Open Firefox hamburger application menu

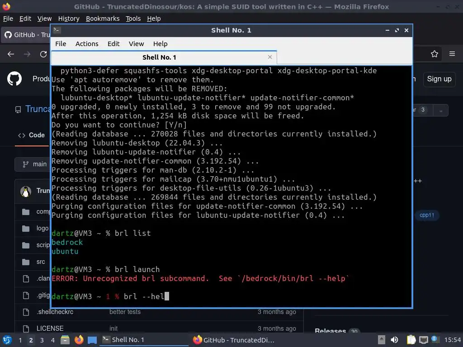coord(452,54)
